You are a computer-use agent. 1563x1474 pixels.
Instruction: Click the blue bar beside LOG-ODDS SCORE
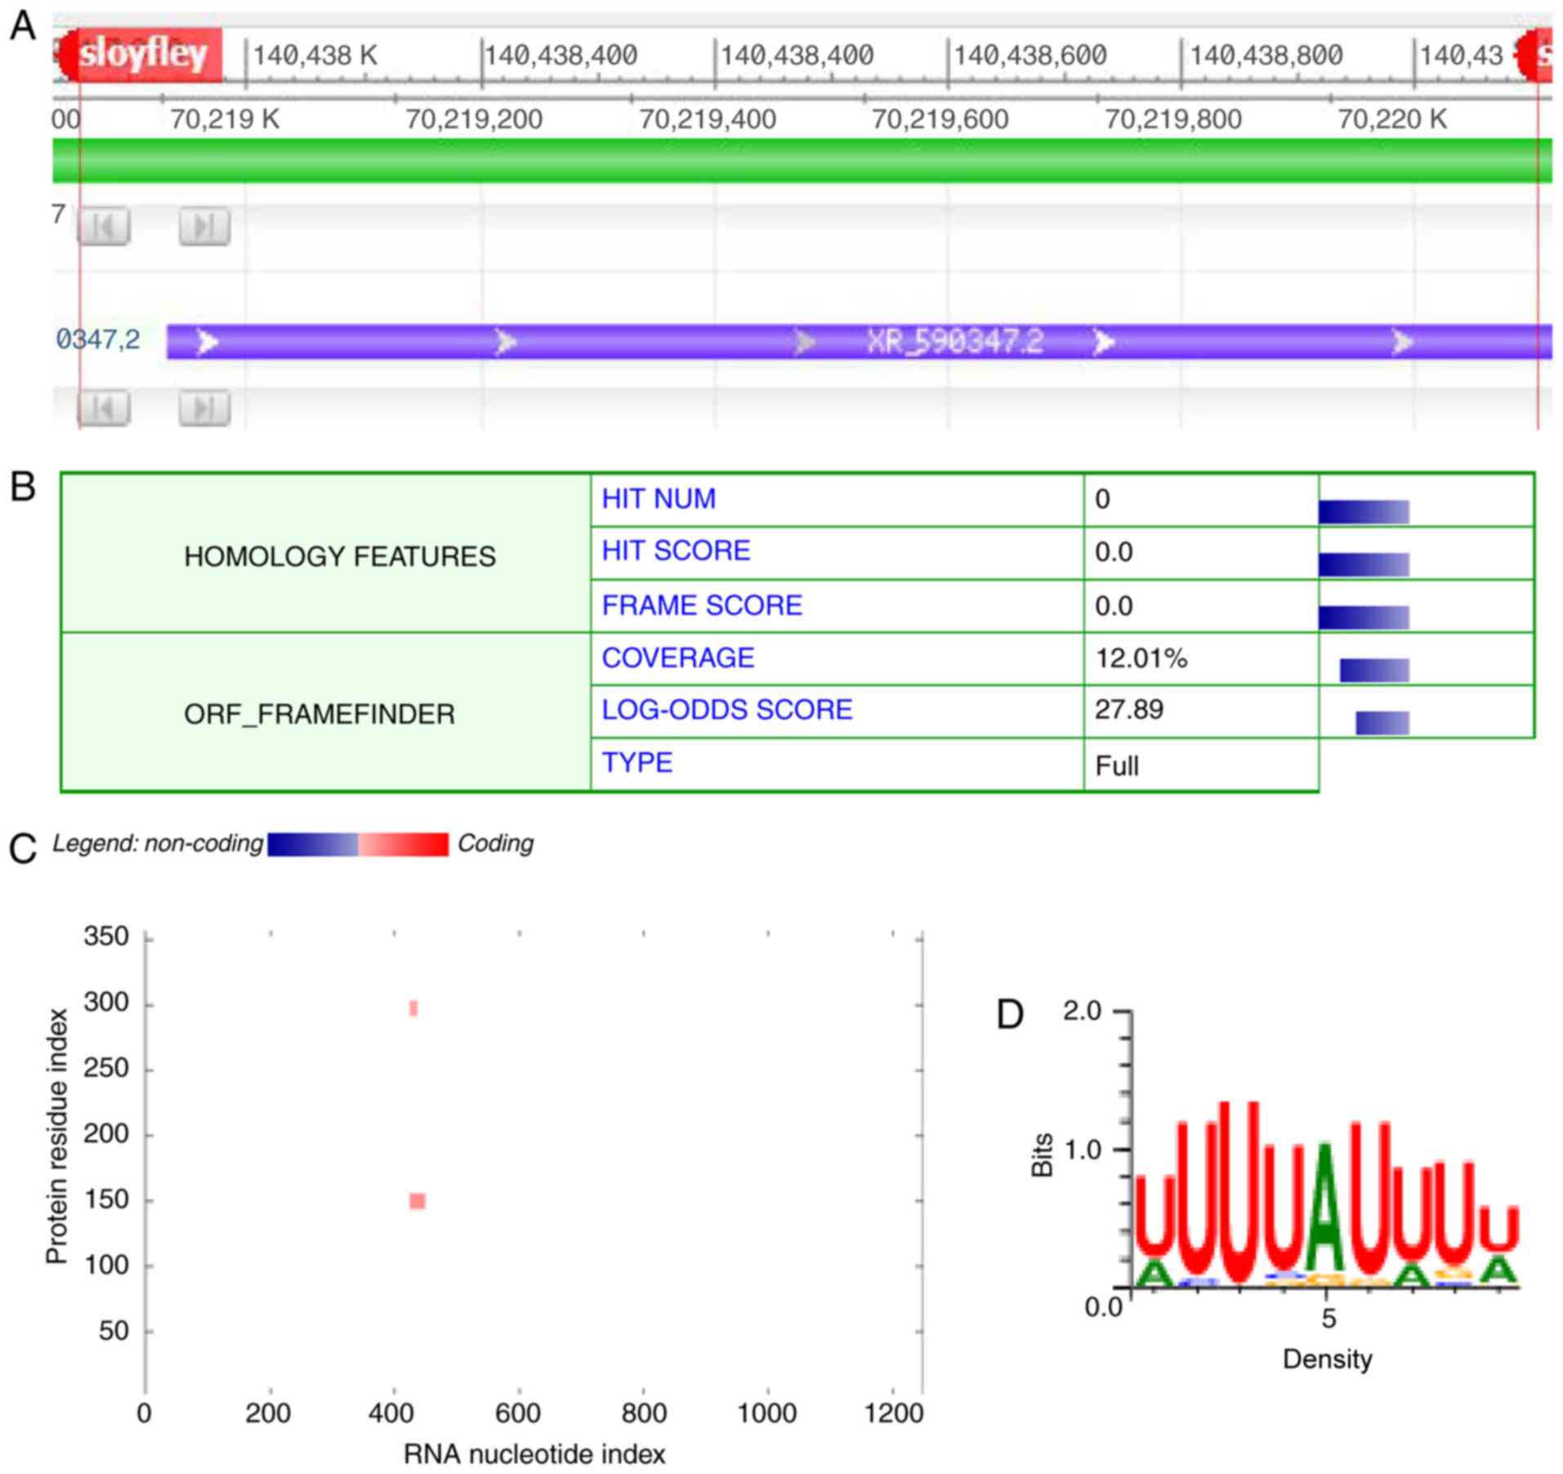pyautogui.click(x=1382, y=723)
